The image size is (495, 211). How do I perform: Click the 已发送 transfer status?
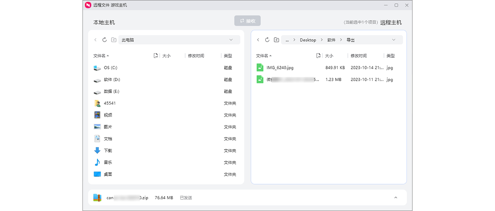point(186,198)
